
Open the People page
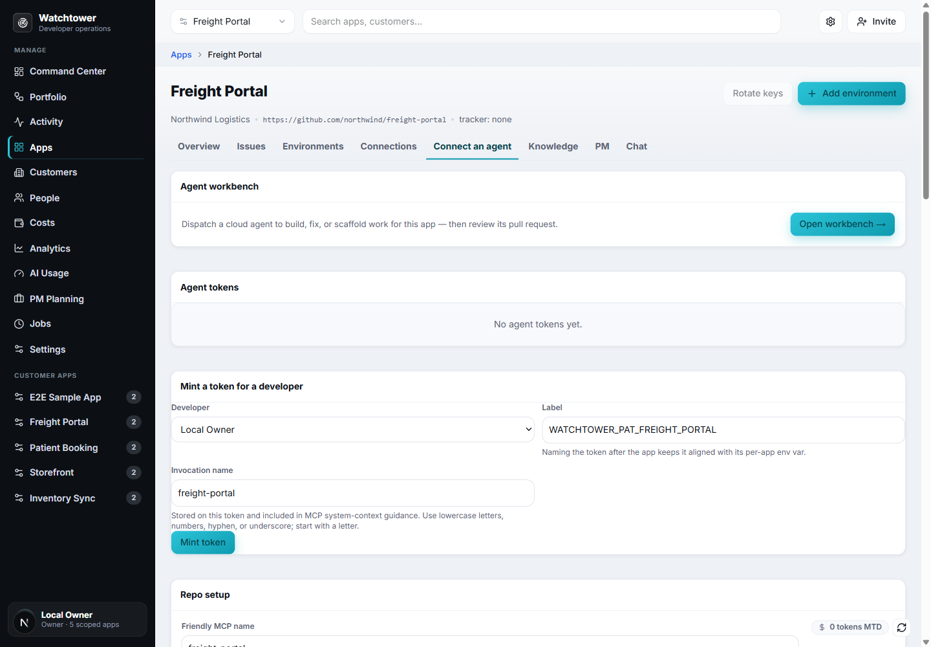(76, 198)
